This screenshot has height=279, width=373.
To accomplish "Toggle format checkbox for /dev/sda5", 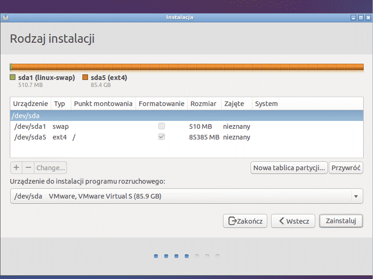I will 162,137.
